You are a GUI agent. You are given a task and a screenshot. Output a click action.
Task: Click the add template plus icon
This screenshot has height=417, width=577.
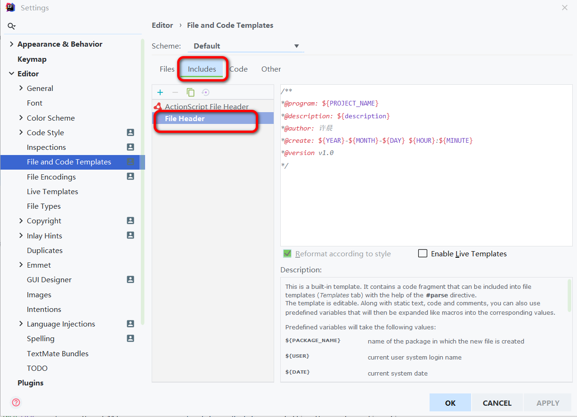click(x=160, y=92)
